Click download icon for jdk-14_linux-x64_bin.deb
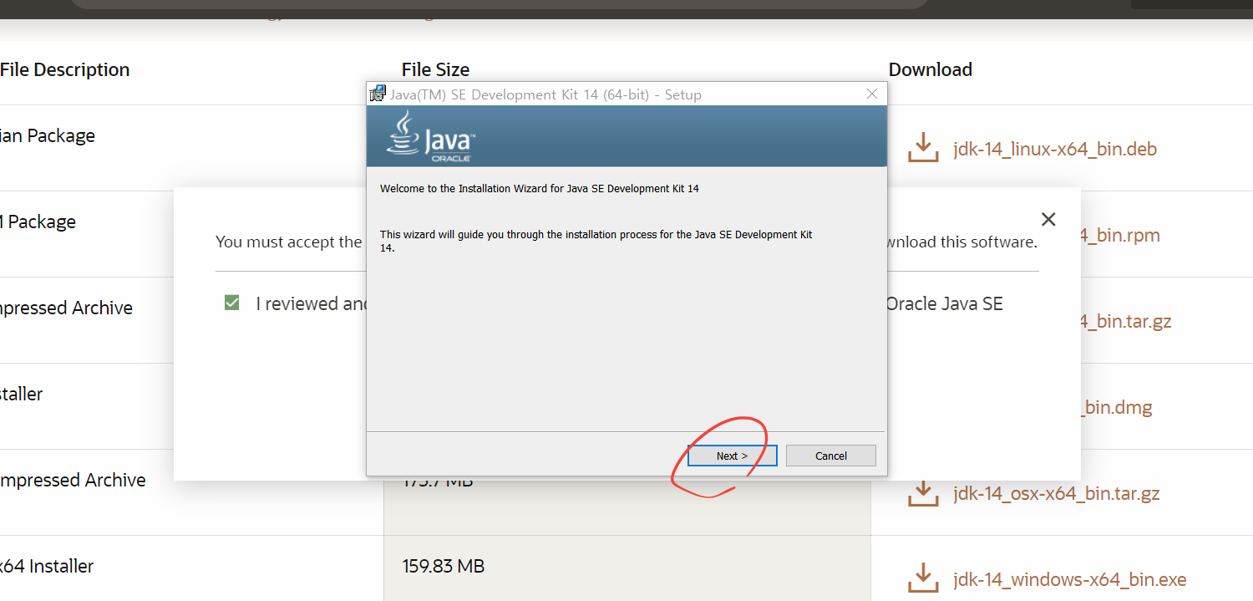Viewport: 1253px width, 601px height. [x=922, y=147]
